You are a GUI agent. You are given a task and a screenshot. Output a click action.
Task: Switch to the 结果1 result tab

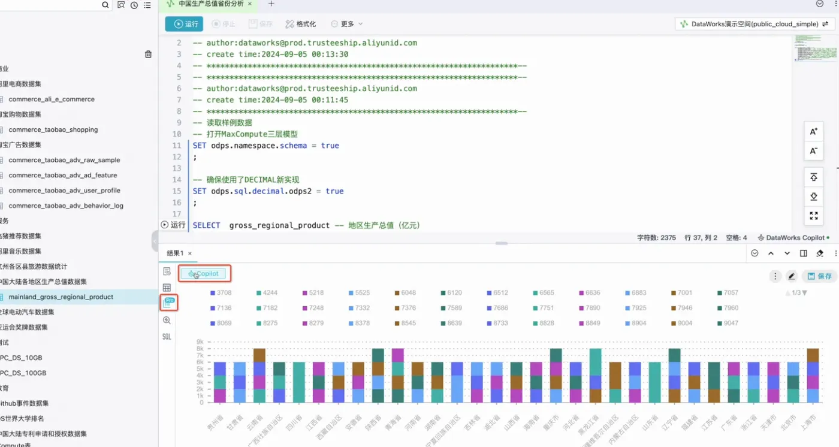(x=175, y=253)
